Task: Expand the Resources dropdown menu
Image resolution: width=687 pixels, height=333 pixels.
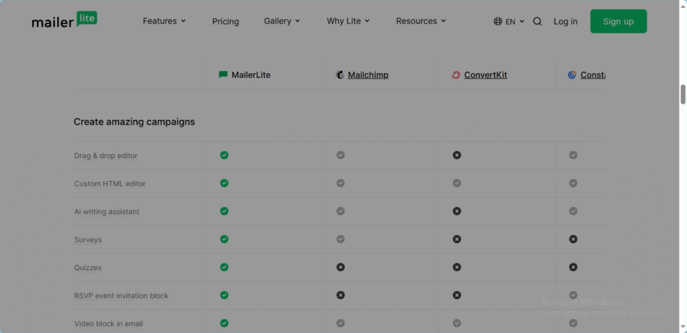Action: tap(421, 21)
